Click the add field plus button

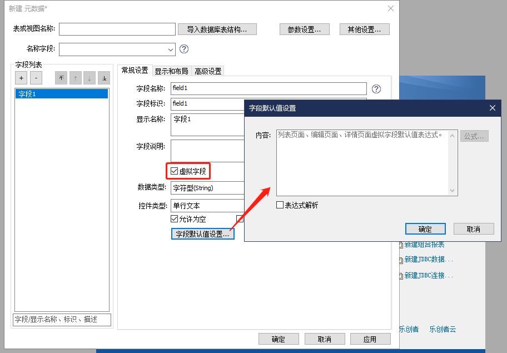coord(21,78)
